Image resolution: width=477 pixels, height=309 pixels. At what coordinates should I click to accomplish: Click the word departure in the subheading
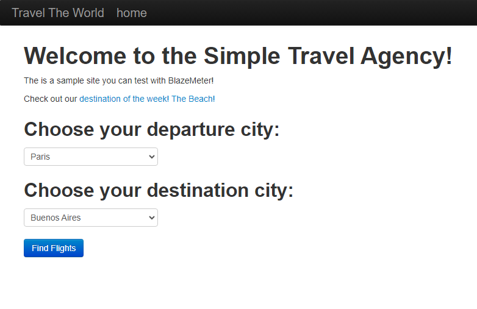tap(191, 129)
